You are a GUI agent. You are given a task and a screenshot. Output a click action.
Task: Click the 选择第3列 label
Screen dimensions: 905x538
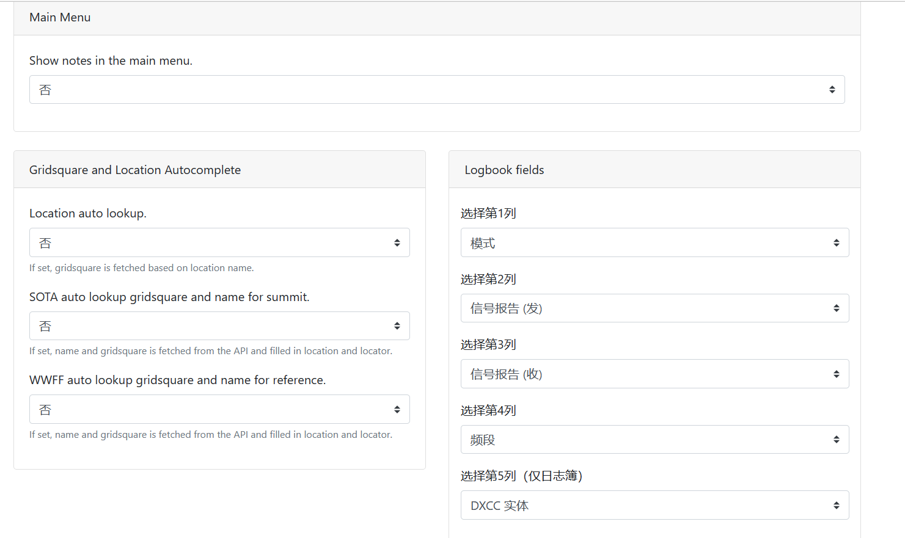pyautogui.click(x=488, y=344)
